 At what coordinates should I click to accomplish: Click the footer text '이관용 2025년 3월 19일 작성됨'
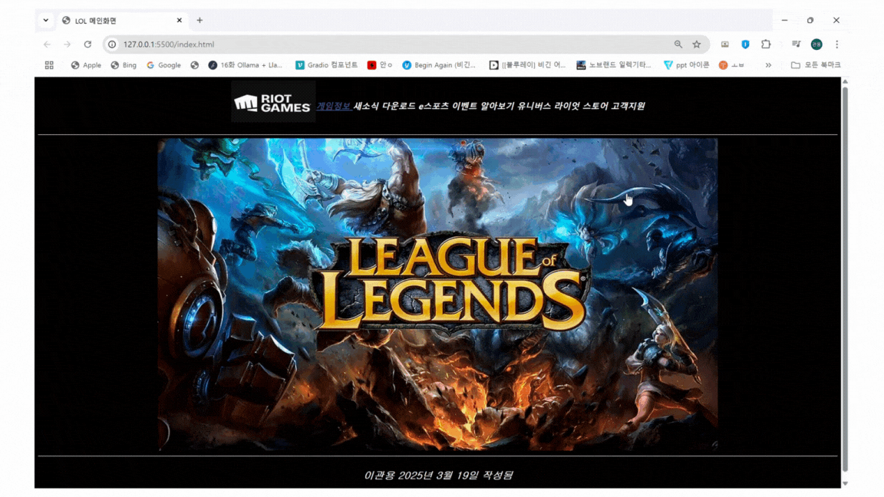click(x=439, y=475)
